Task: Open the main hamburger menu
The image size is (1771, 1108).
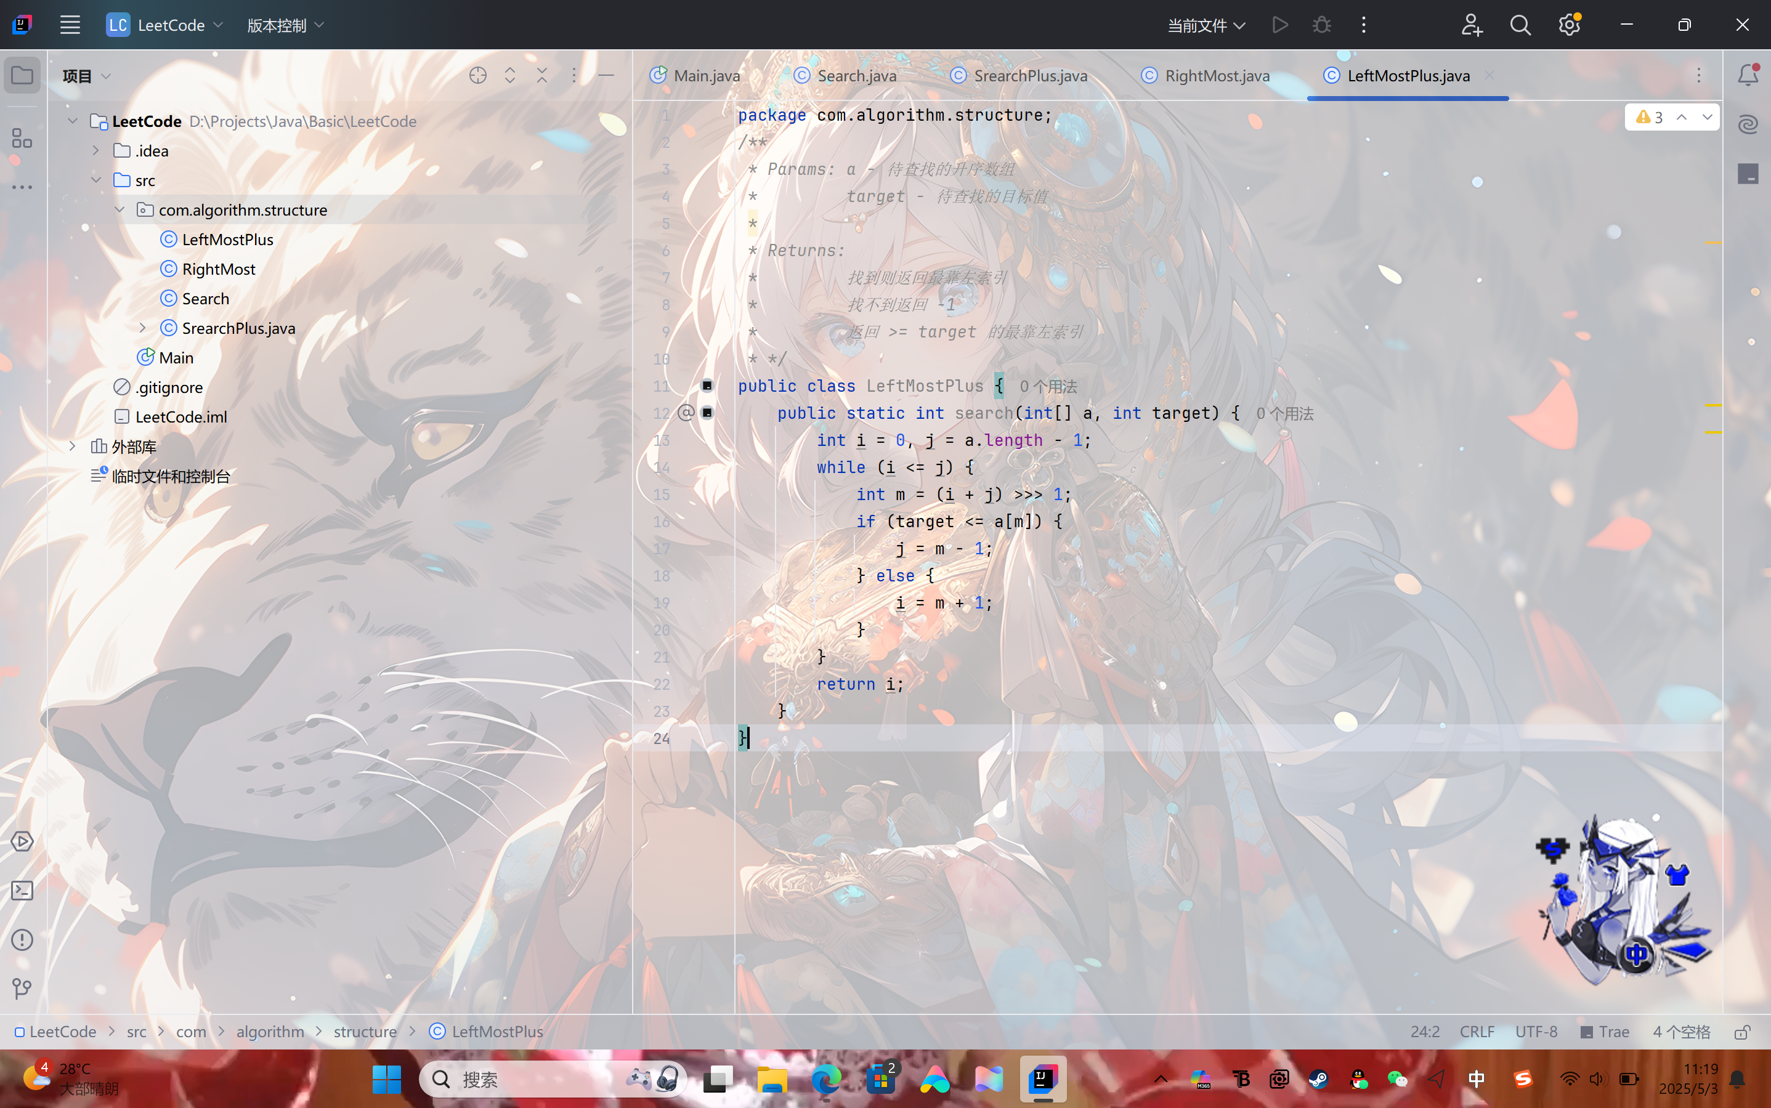Action: 70,25
